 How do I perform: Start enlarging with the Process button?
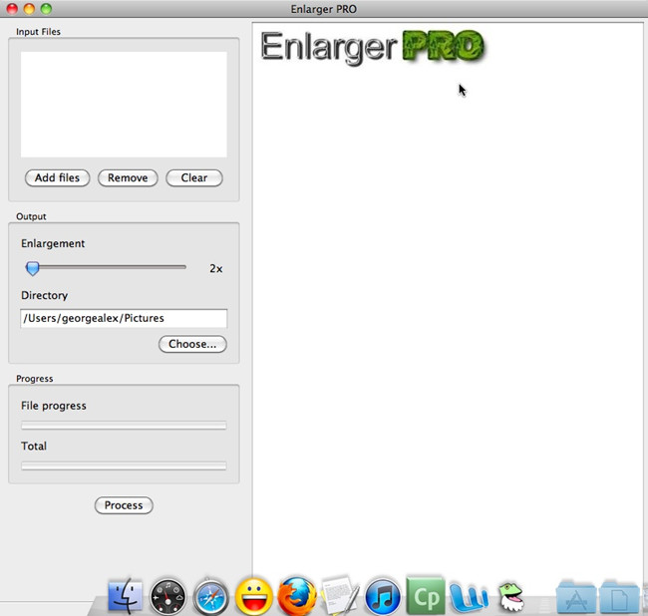point(124,505)
